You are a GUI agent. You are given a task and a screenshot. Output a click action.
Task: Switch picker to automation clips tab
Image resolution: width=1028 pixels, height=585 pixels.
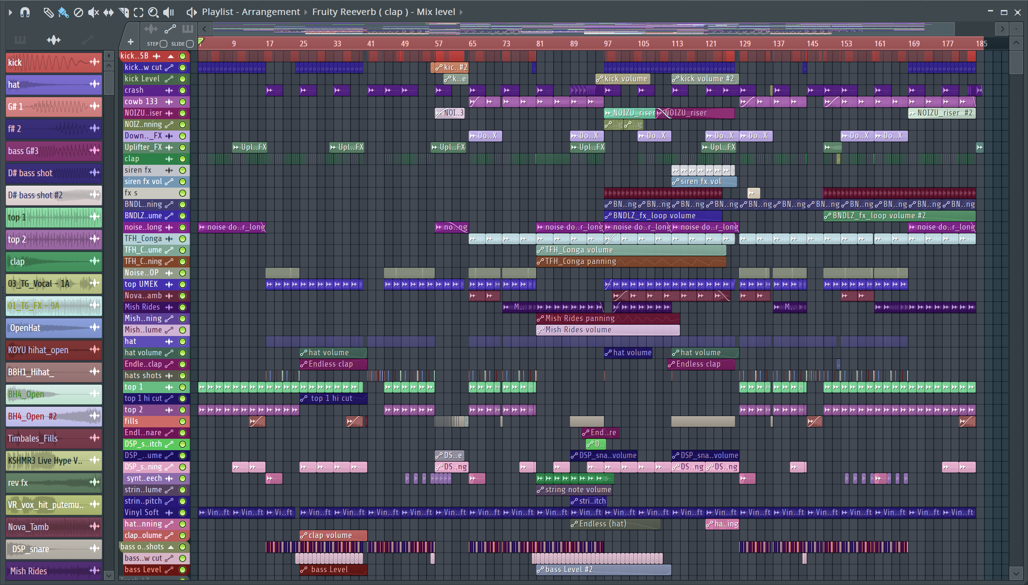(87, 40)
